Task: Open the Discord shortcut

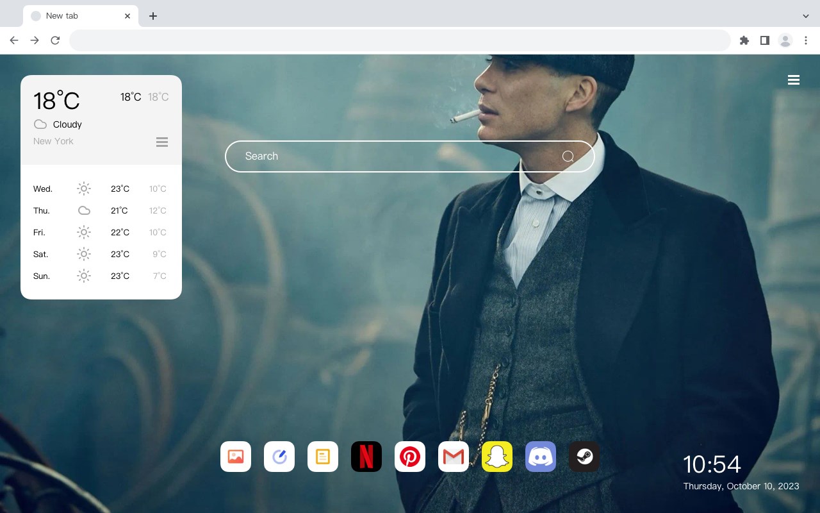Action: (x=541, y=457)
